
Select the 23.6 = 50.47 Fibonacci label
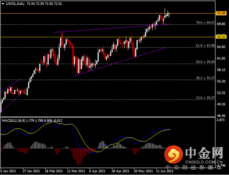[x=205, y=98]
